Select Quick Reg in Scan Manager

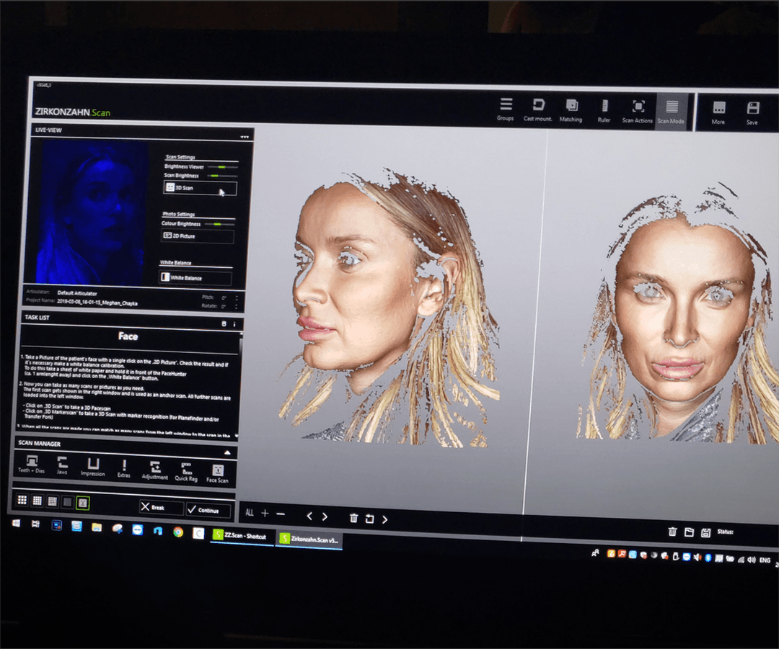pyautogui.click(x=186, y=471)
